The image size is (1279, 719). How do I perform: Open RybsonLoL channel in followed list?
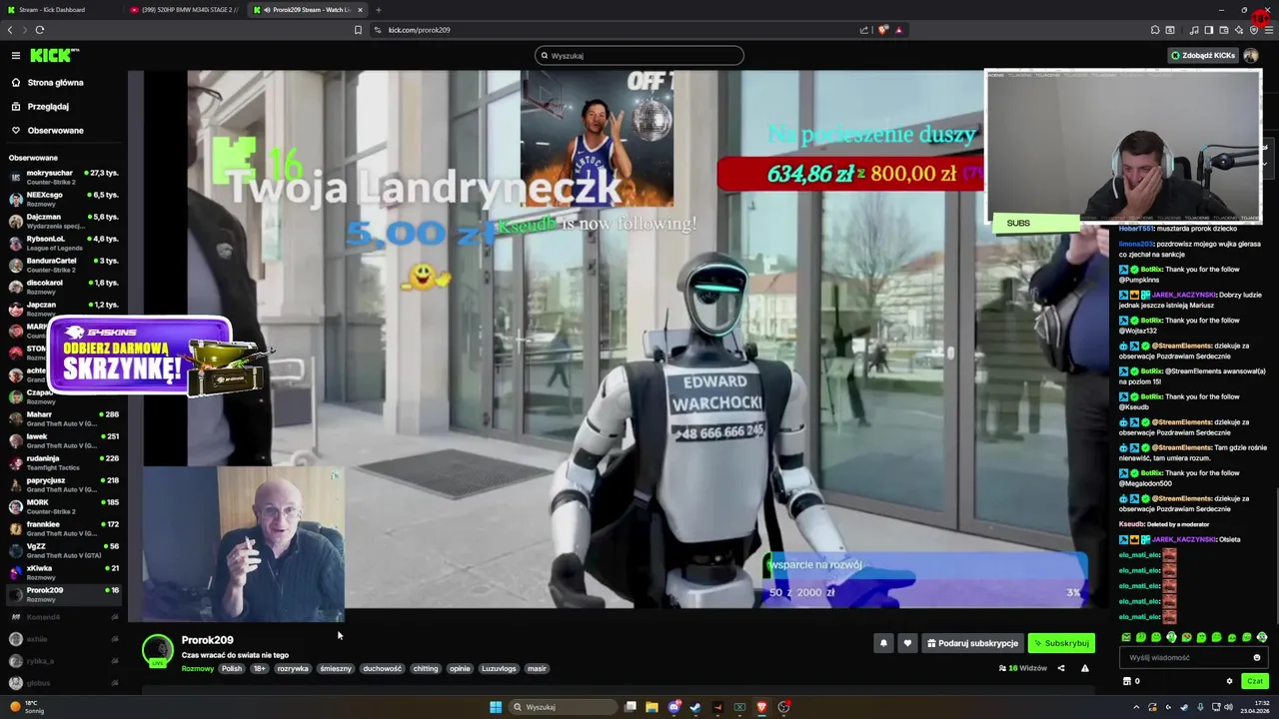pyautogui.click(x=64, y=243)
